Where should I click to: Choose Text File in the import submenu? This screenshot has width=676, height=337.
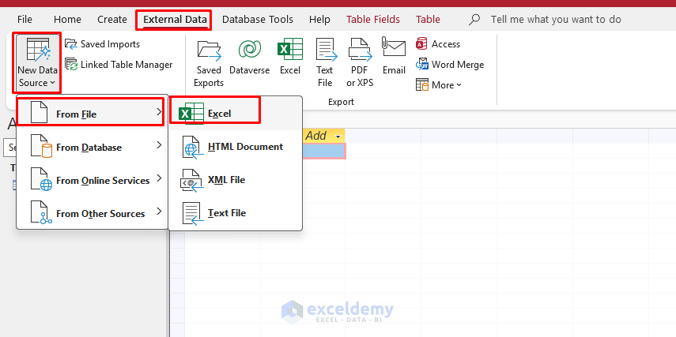point(236,213)
